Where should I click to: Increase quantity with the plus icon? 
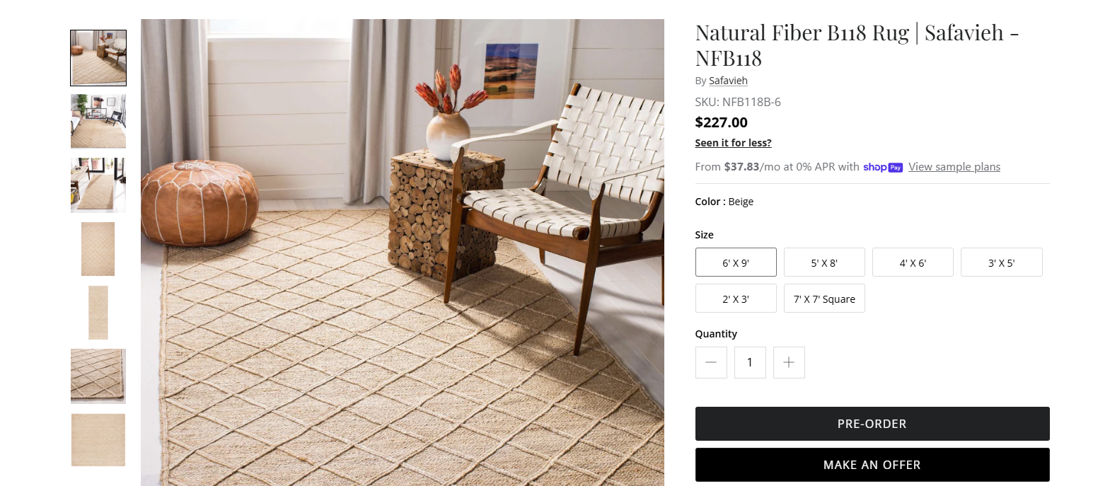pos(789,362)
